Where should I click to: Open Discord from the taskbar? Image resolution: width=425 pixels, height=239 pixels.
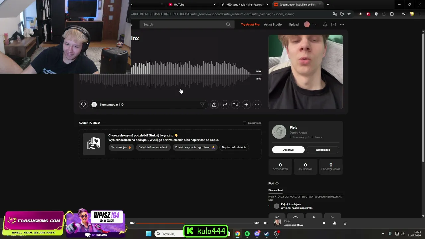[x=257, y=234]
